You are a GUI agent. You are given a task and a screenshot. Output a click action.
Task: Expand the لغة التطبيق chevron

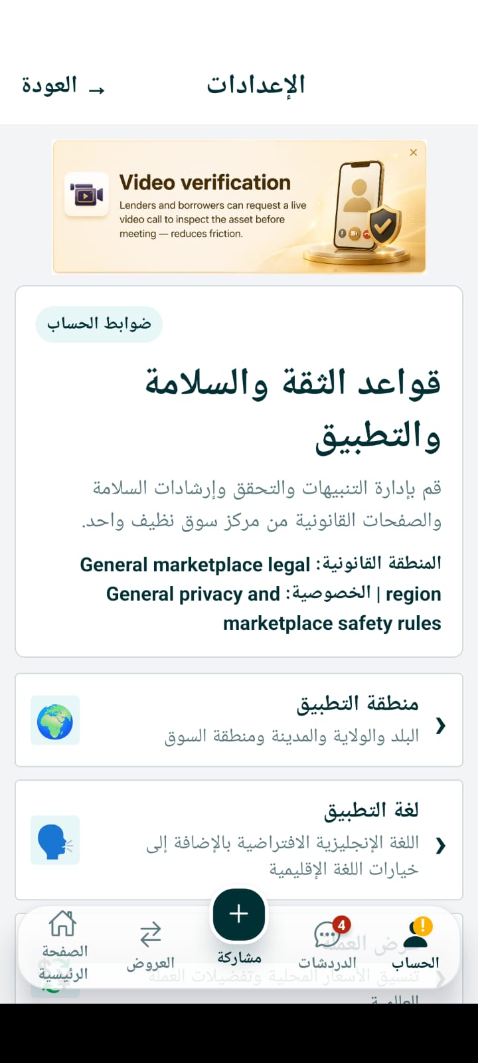(x=440, y=845)
